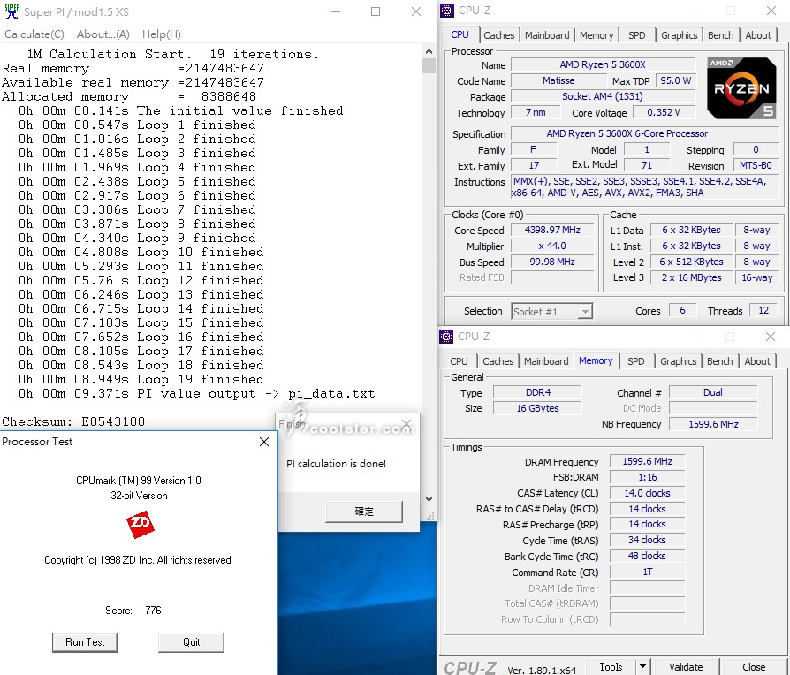Viewport: 790px width, 675px height.
Task: Click Super PI scrollbar up arrow
Action: pyautogui.click(x=429, y=51)
